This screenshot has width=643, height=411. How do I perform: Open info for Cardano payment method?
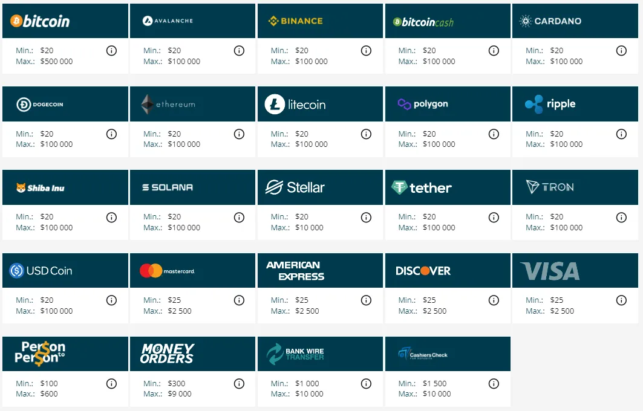point(621,51)
